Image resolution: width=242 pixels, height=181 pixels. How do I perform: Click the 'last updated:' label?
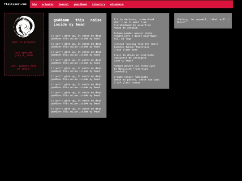coord(24,52)
